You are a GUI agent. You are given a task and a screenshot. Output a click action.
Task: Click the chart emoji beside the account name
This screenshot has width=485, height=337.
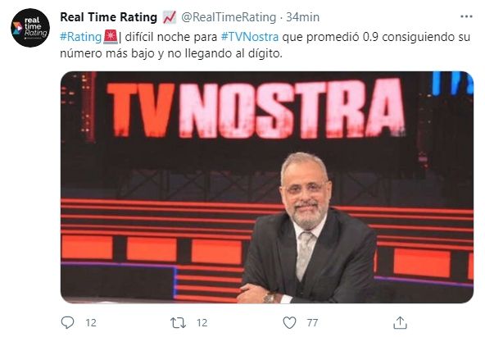(170, 17)
